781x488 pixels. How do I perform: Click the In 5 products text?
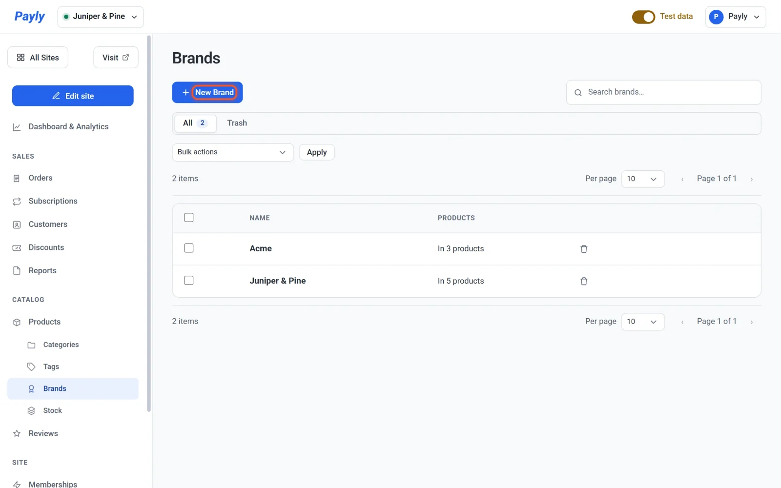(461, 281)
